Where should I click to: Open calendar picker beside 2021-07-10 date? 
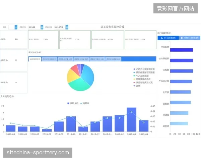tap(67, 27)
